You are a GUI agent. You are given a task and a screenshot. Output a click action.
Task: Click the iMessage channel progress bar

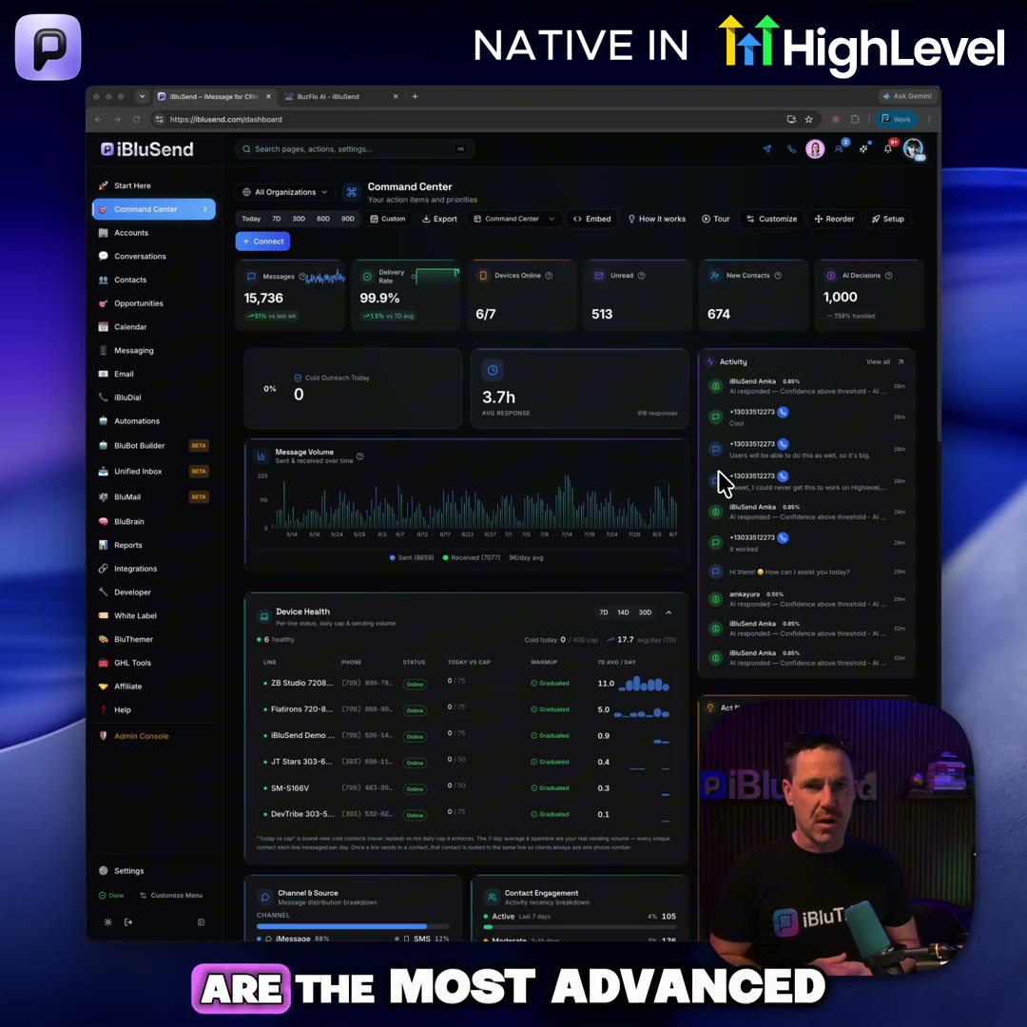point(353,926)
